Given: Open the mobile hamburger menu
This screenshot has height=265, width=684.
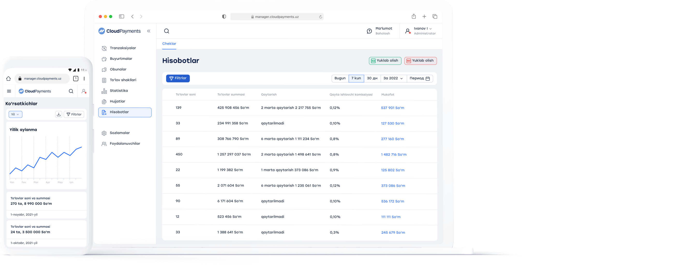Looking at the screenshot, I should click(9, 91).
